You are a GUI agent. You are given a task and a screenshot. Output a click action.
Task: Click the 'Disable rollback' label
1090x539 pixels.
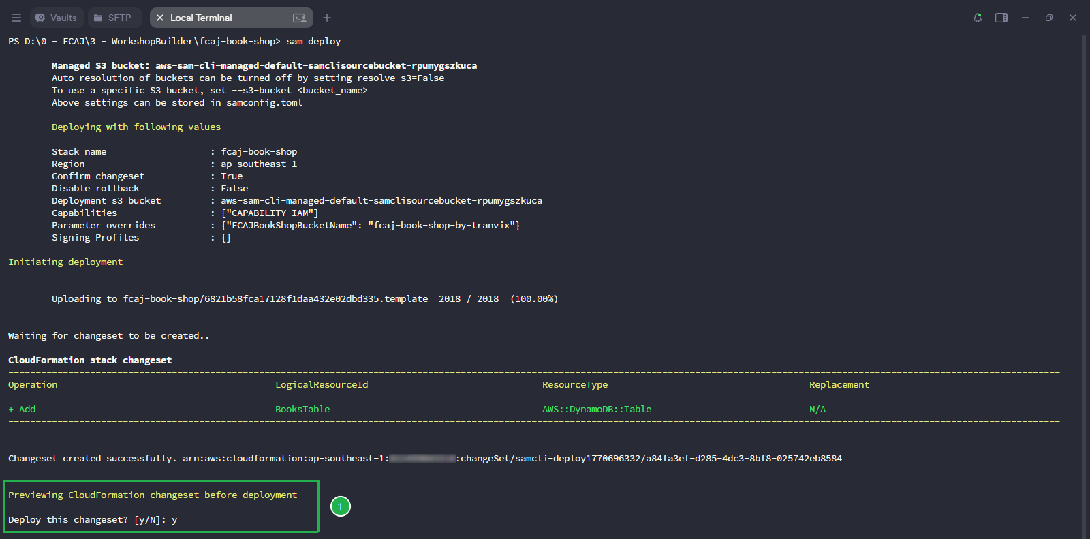pyautogui.click(x=95, y=189)
